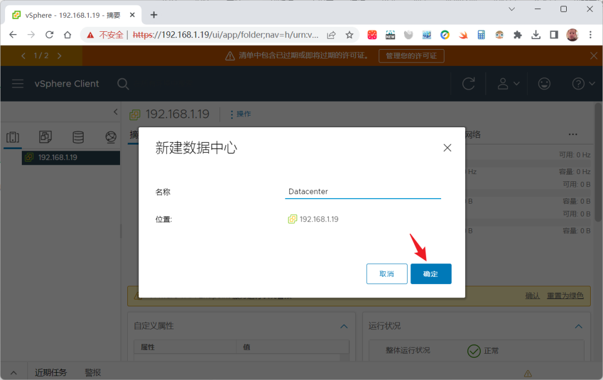The image size is (603, 380).
Task: Edit the Datacenter name field
Action: click(363, 191)
